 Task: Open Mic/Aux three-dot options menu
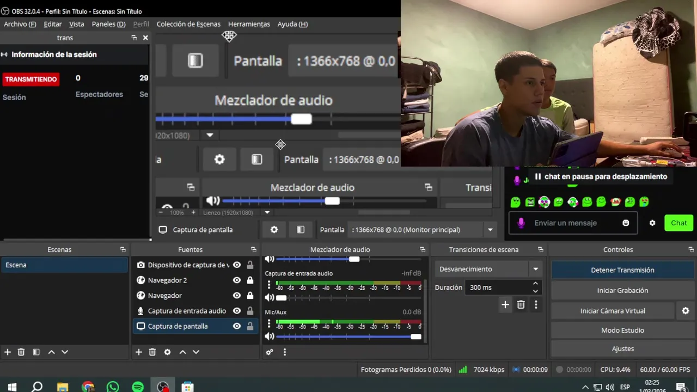pos(269,323)
